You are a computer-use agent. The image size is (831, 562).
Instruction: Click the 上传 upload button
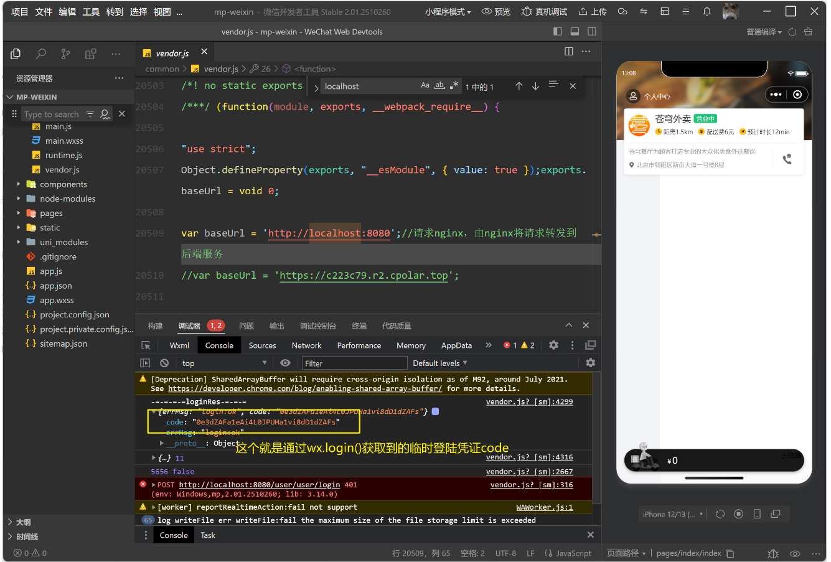coord(593,12)
